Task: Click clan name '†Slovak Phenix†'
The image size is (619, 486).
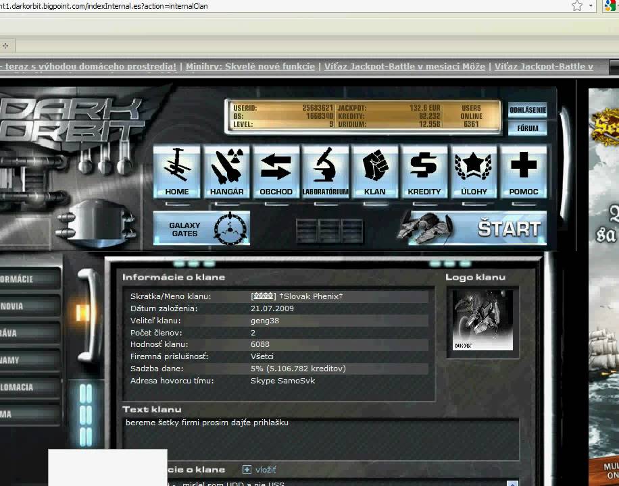Action: tap(311, 296)
